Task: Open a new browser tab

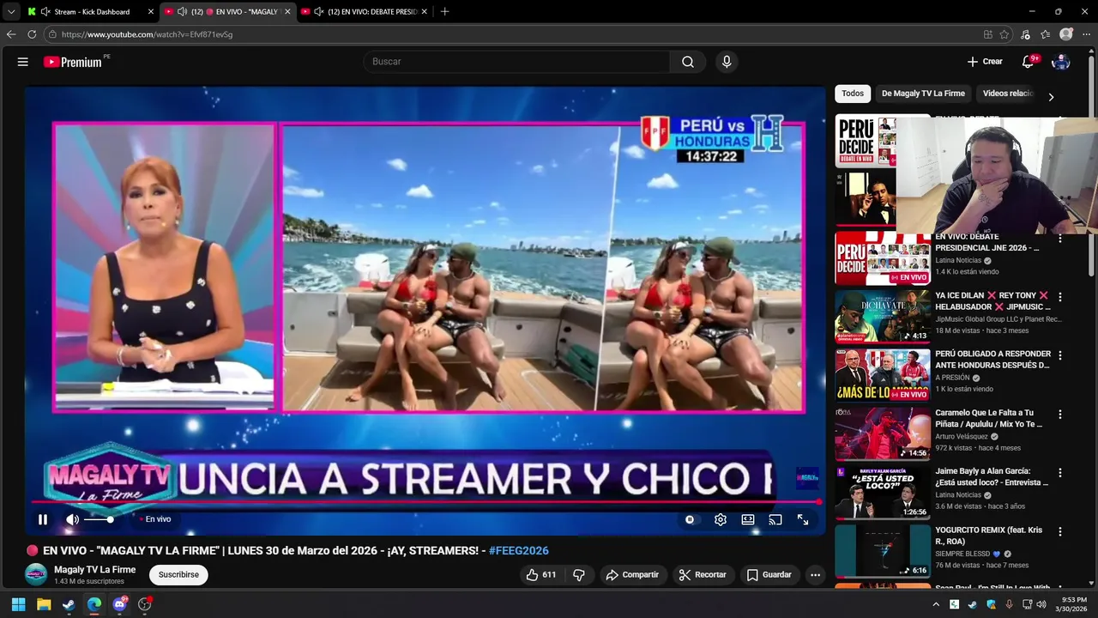Action: coord(444,12)
